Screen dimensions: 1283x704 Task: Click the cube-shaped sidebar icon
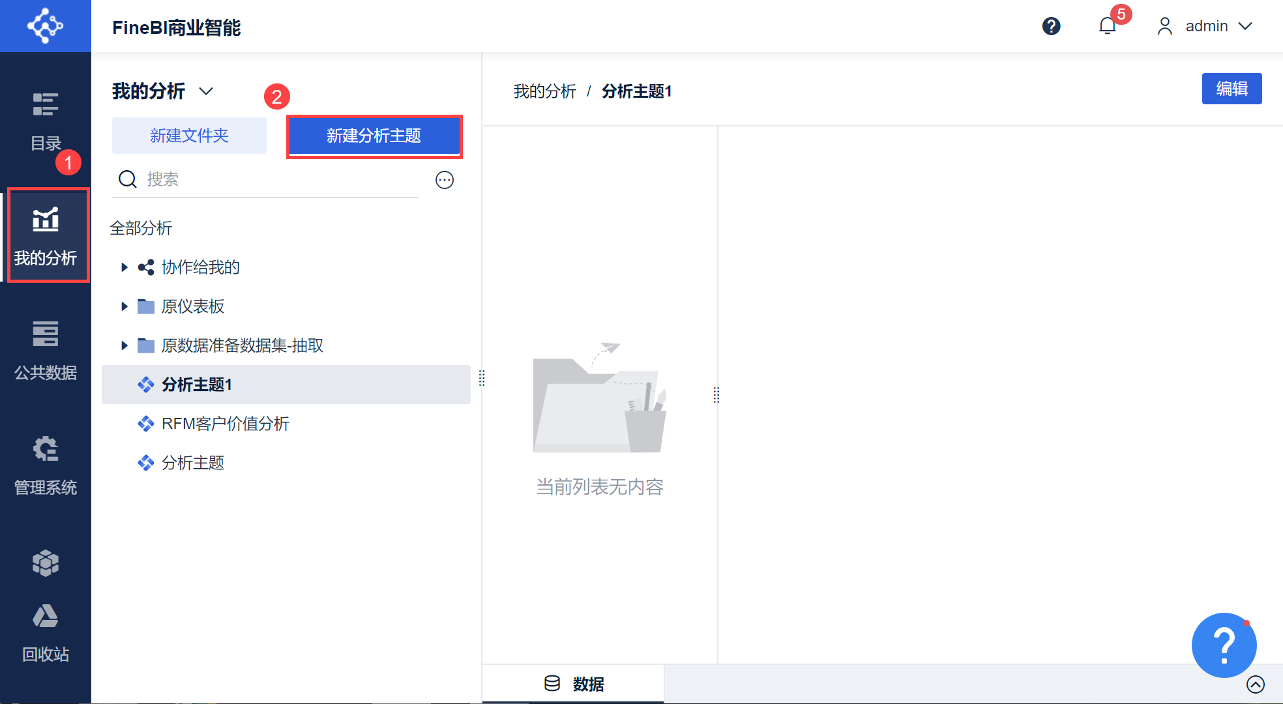46,563
